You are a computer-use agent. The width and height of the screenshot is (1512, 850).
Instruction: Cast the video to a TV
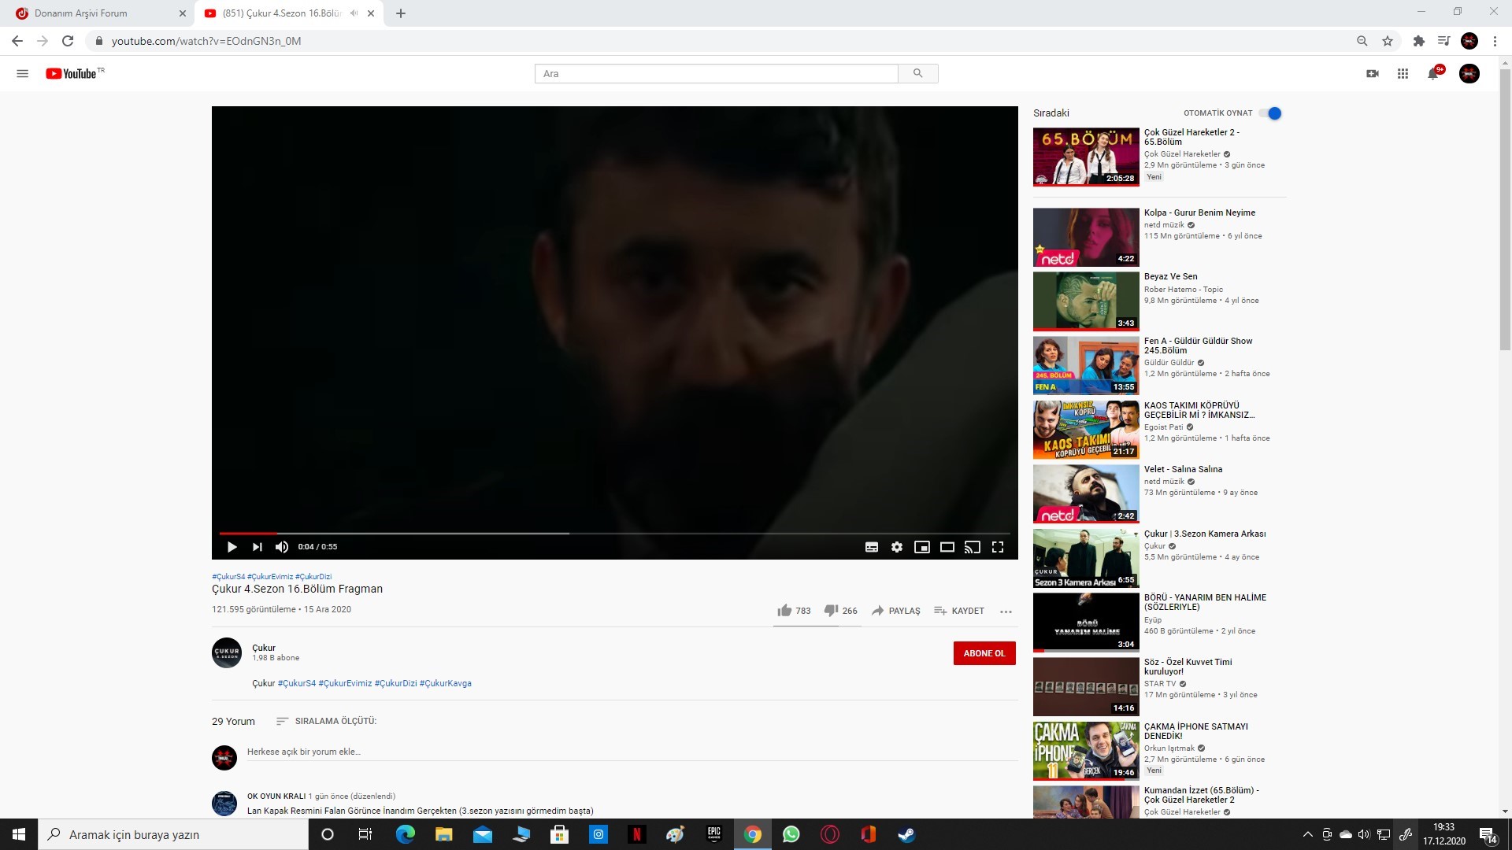click(x=973, y=547)
